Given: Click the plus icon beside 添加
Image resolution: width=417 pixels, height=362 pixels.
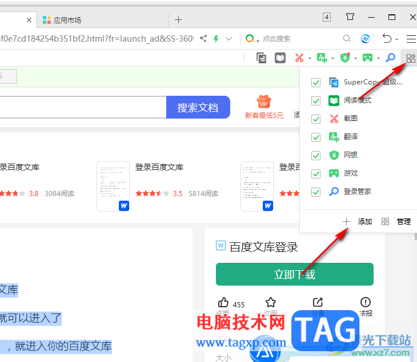Looking at the screenshot, I should point(346,221).
